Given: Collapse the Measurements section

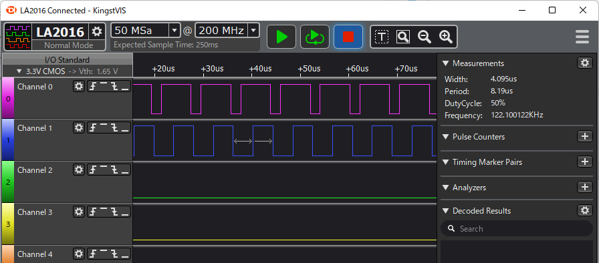Looking at the screenshot, I should 445,63.
